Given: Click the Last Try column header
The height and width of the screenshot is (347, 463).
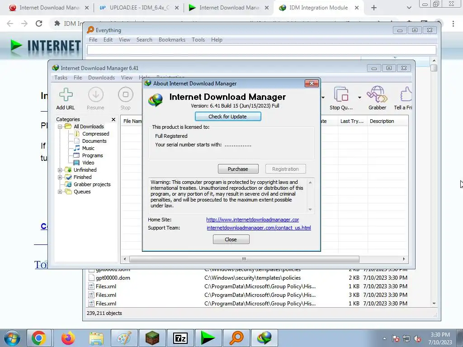Looking at the screenshot, I should pos(352,121).
